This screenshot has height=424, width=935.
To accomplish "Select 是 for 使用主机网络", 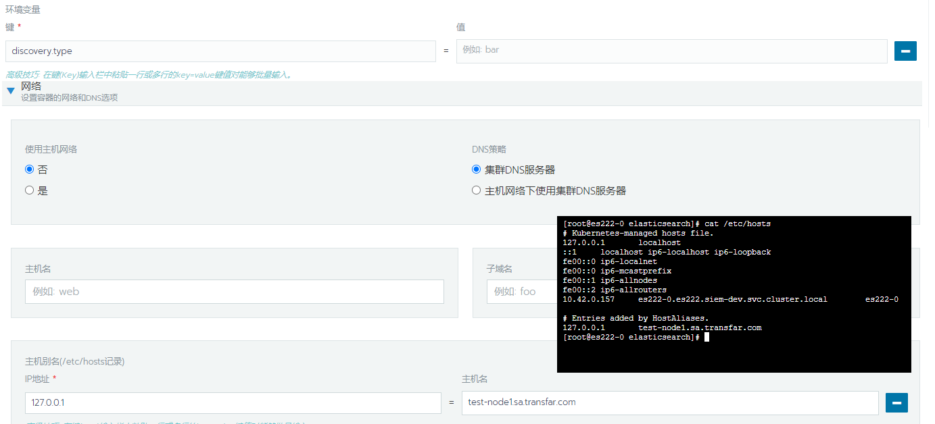I will 29,190.
